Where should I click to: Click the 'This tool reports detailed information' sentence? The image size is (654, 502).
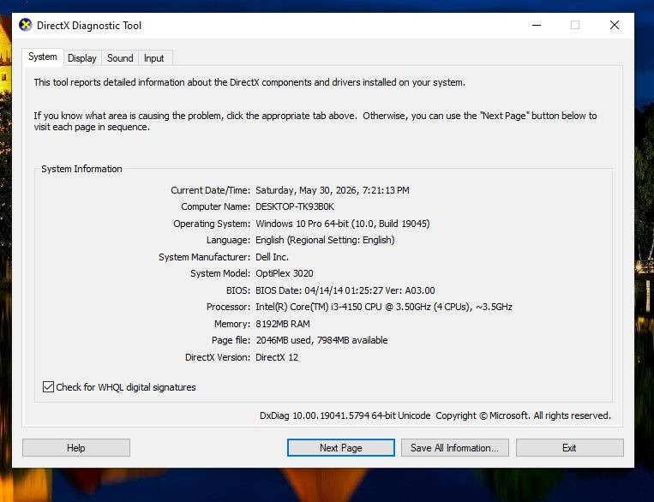click(x=249, y=82)
